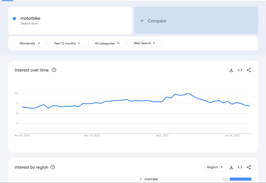Download Interest over time data as CSV
Viewport: 266px width, 183px height.
click(231, 70)
